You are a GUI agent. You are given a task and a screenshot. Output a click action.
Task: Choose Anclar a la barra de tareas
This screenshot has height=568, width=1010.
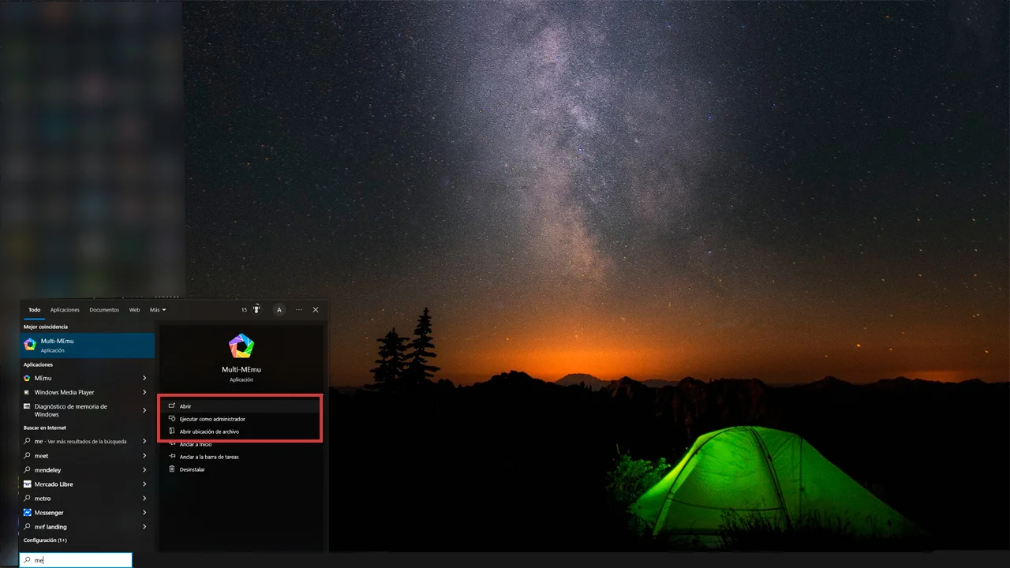click(x=209, y=457)
